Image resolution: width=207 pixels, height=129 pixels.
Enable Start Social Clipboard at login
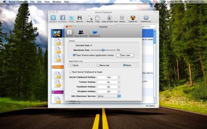tap(70, 72)
